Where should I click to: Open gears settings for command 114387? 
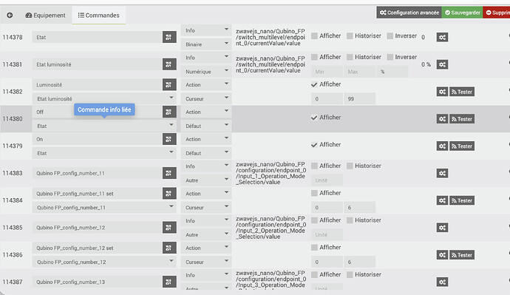click(x=442, y=282)
